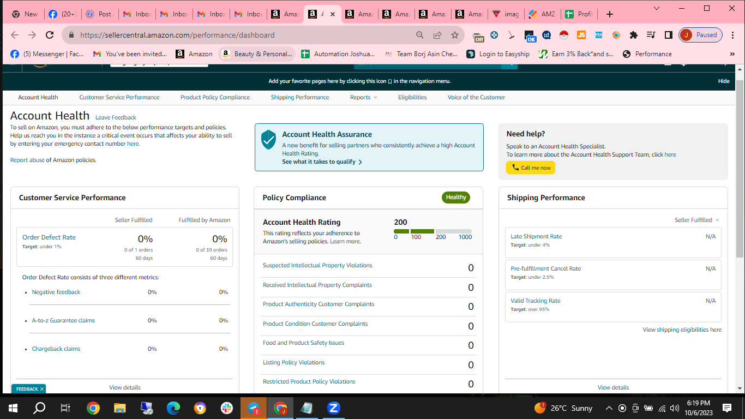Image resolution: width=745 pixels, height=419 pixels.
Task: Open the extension showing the OK badge
Action: 530,36
